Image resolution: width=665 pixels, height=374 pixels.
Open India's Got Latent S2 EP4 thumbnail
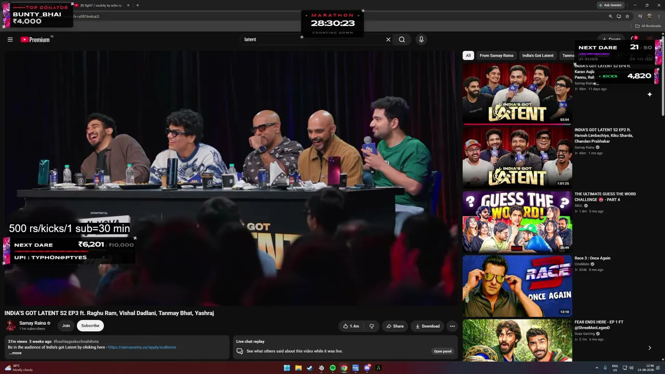pyautogui.click(x=517, y=94)
